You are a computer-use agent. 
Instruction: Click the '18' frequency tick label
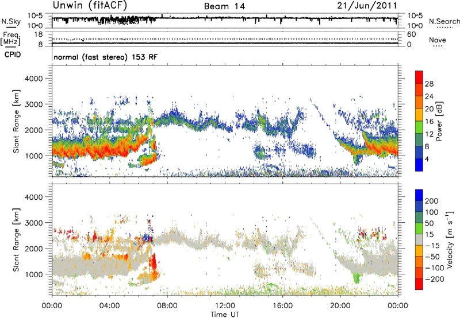(x=39, y=34)
